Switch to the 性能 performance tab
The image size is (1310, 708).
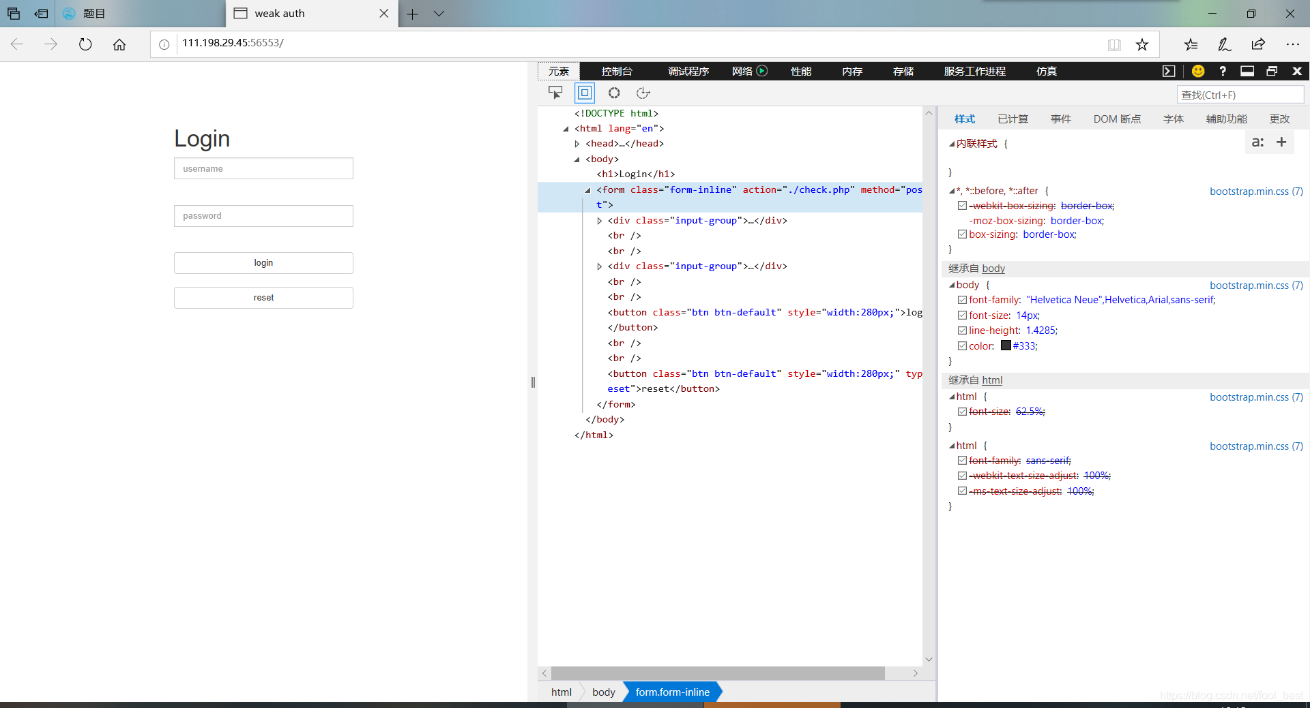[x=801, y=71]
